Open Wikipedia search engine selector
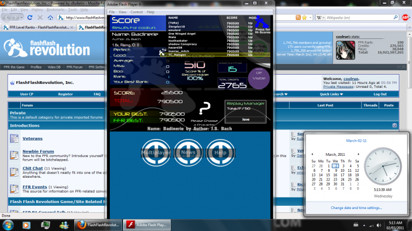412x231 pixels. click(x=321, y=18)
